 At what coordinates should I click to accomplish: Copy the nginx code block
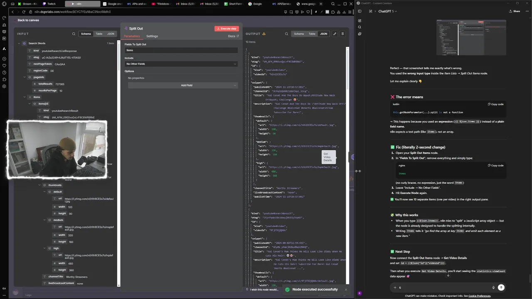(495, 165)
